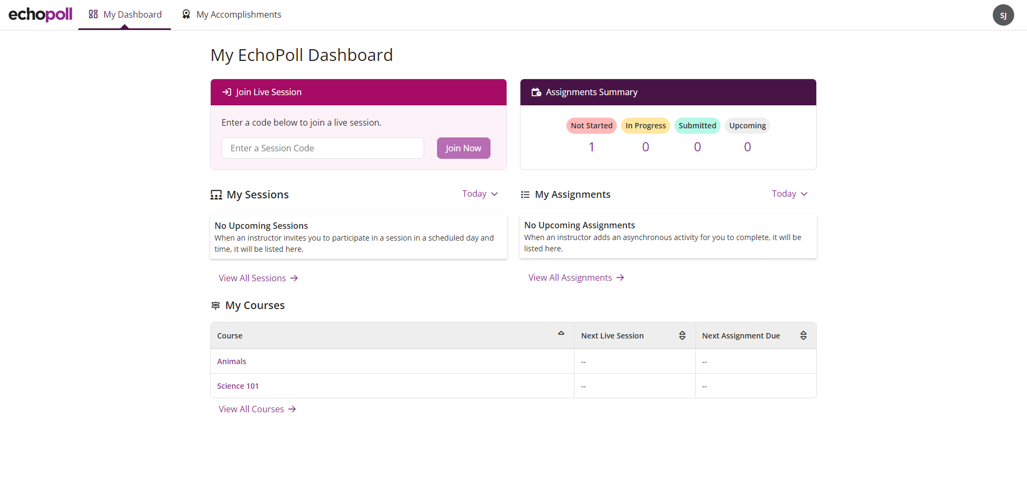
Task: Click the My Accomplishments ribbon icon
Action: 186,14
